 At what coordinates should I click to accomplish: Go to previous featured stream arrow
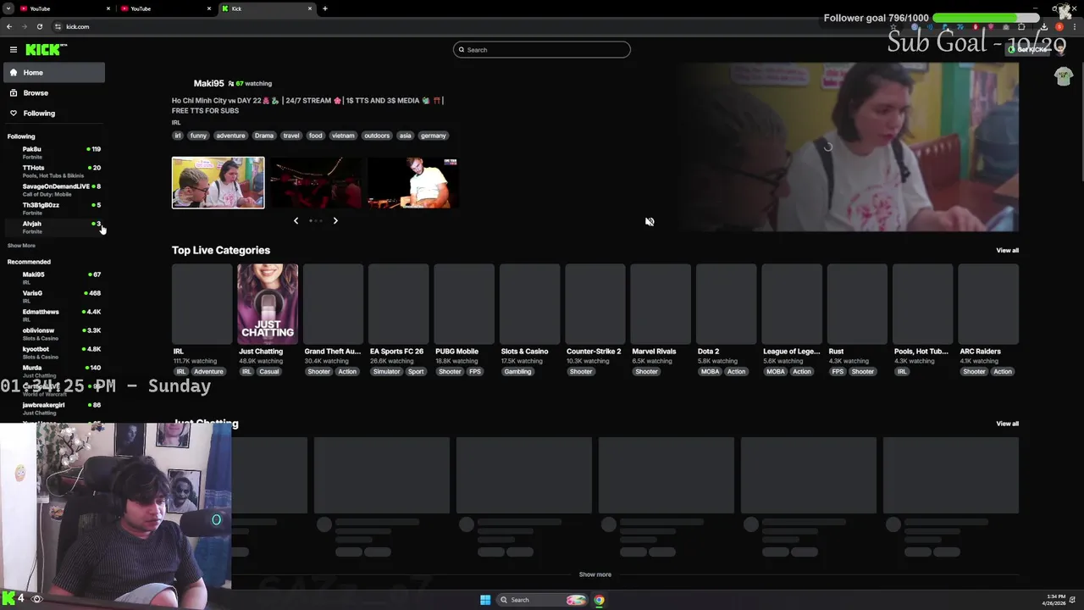(296, 221)
